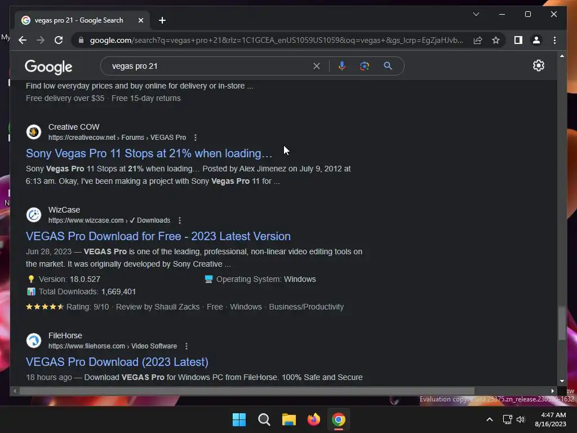
Task: Click Version: 18.0.527 text
Action: click(69, 279)
